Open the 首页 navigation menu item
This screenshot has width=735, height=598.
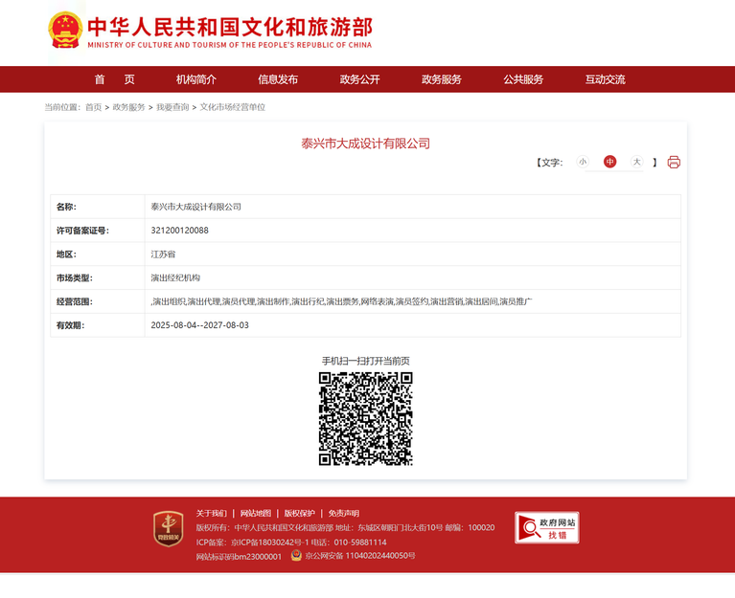tap(114, 79)
